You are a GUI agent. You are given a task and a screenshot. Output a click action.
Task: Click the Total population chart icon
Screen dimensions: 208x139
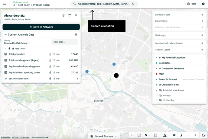click(5, 54)
